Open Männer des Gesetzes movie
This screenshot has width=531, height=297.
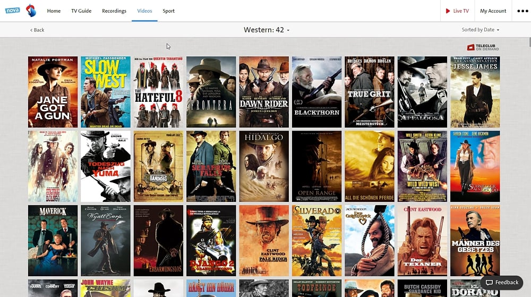475,241
